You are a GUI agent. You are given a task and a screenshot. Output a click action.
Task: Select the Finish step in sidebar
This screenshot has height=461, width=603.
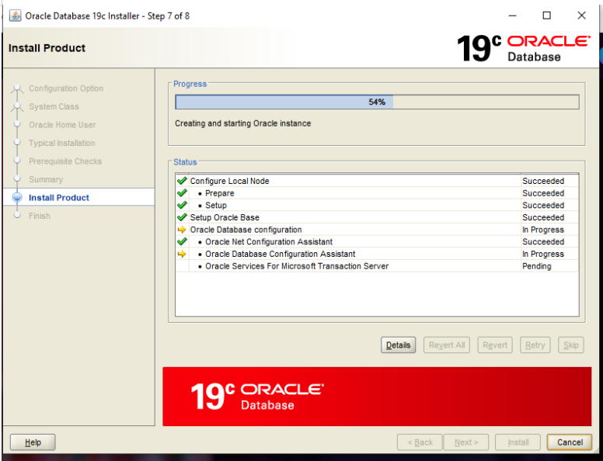click(40, 216)
